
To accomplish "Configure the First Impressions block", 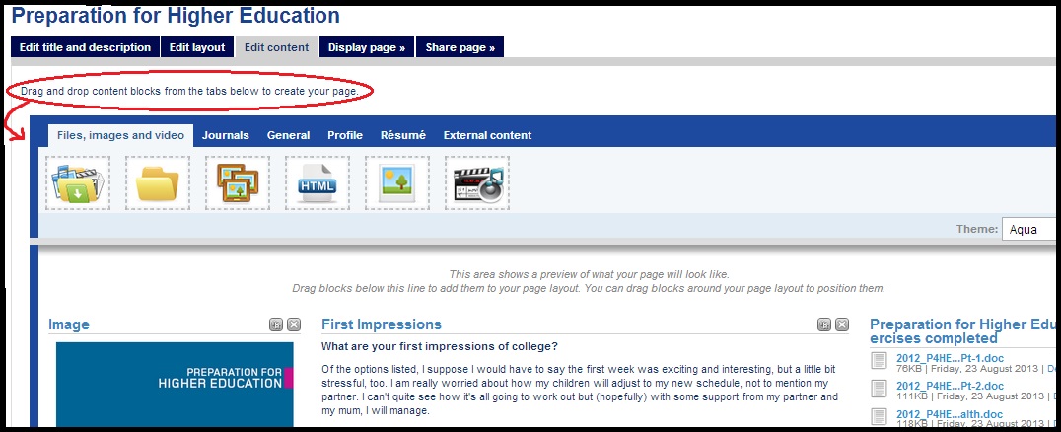I will (x=824, y=325).
